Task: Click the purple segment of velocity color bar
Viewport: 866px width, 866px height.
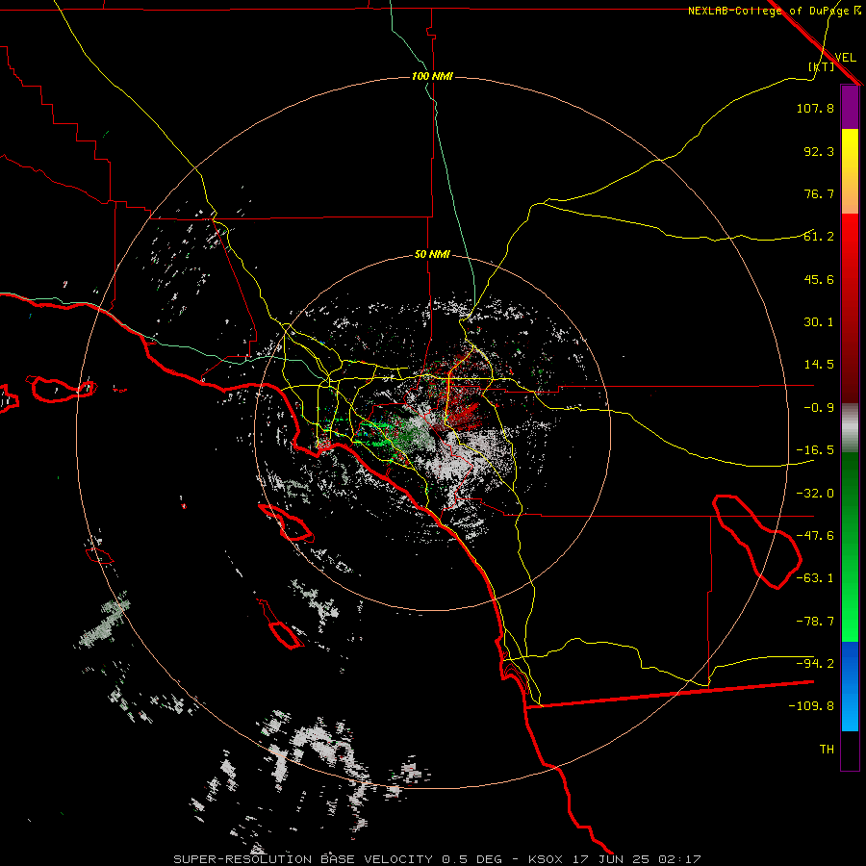Action: [850, 108]
